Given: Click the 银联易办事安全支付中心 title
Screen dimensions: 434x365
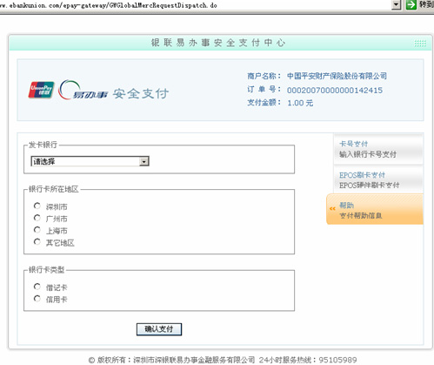Looking at the screenshot, I should click(218, 43).
